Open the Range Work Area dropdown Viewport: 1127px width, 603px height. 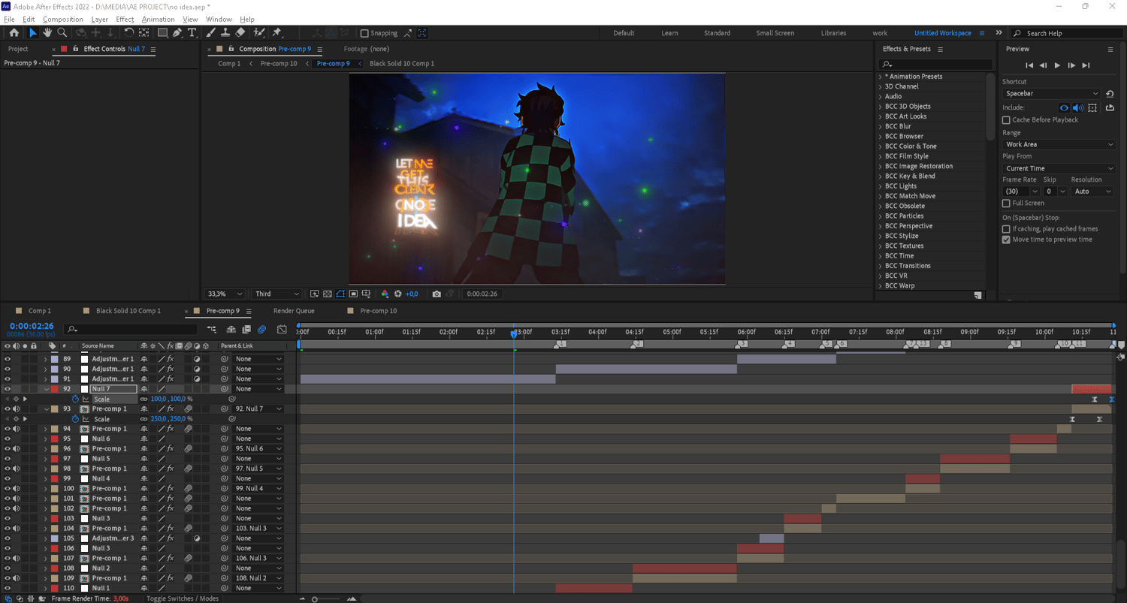pyautogui.click(x=1059, y=144)
